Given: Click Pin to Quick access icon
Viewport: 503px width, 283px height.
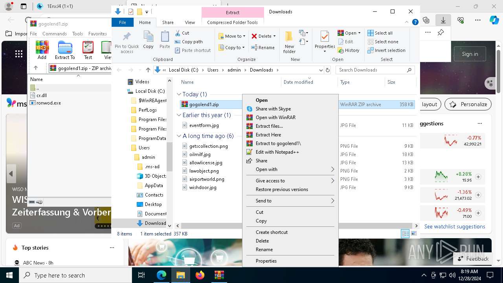Looking at the screenshot, I should (x=127, y=42).
